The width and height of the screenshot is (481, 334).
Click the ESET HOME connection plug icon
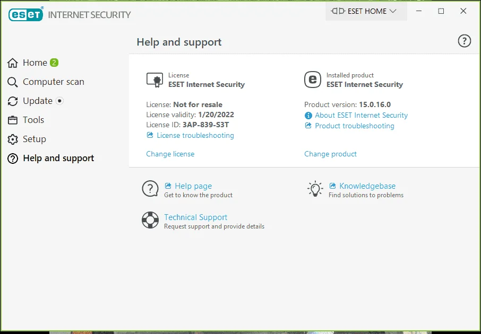[x=338, y=11]
